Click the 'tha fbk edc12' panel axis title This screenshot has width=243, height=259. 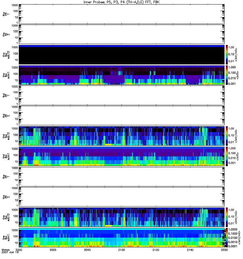pos(6,55)
